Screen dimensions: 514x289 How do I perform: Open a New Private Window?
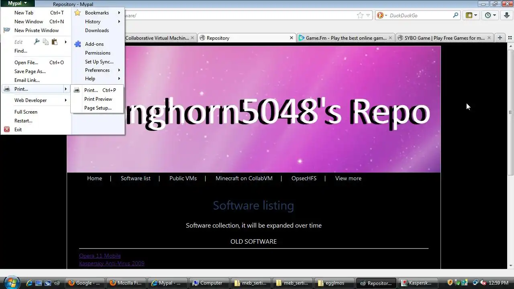point(36,31)
